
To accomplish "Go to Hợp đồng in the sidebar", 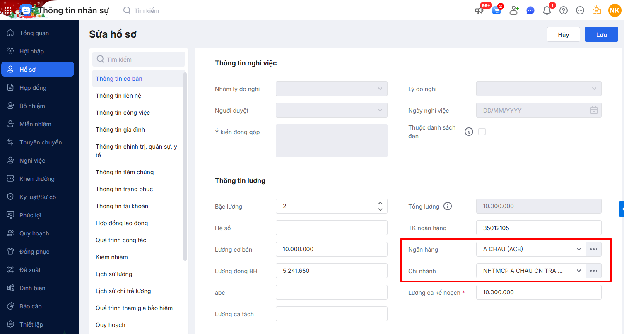I will point(33,88).
